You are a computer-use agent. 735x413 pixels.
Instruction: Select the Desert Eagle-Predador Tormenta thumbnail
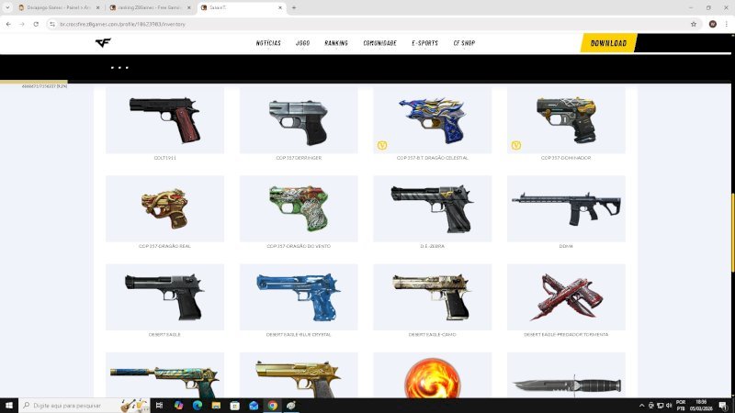point(566,296)
